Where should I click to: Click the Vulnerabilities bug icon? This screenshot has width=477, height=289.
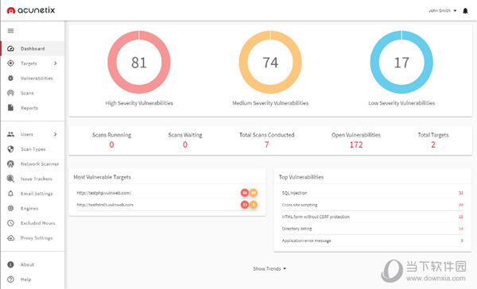click(x=10, y=78)
